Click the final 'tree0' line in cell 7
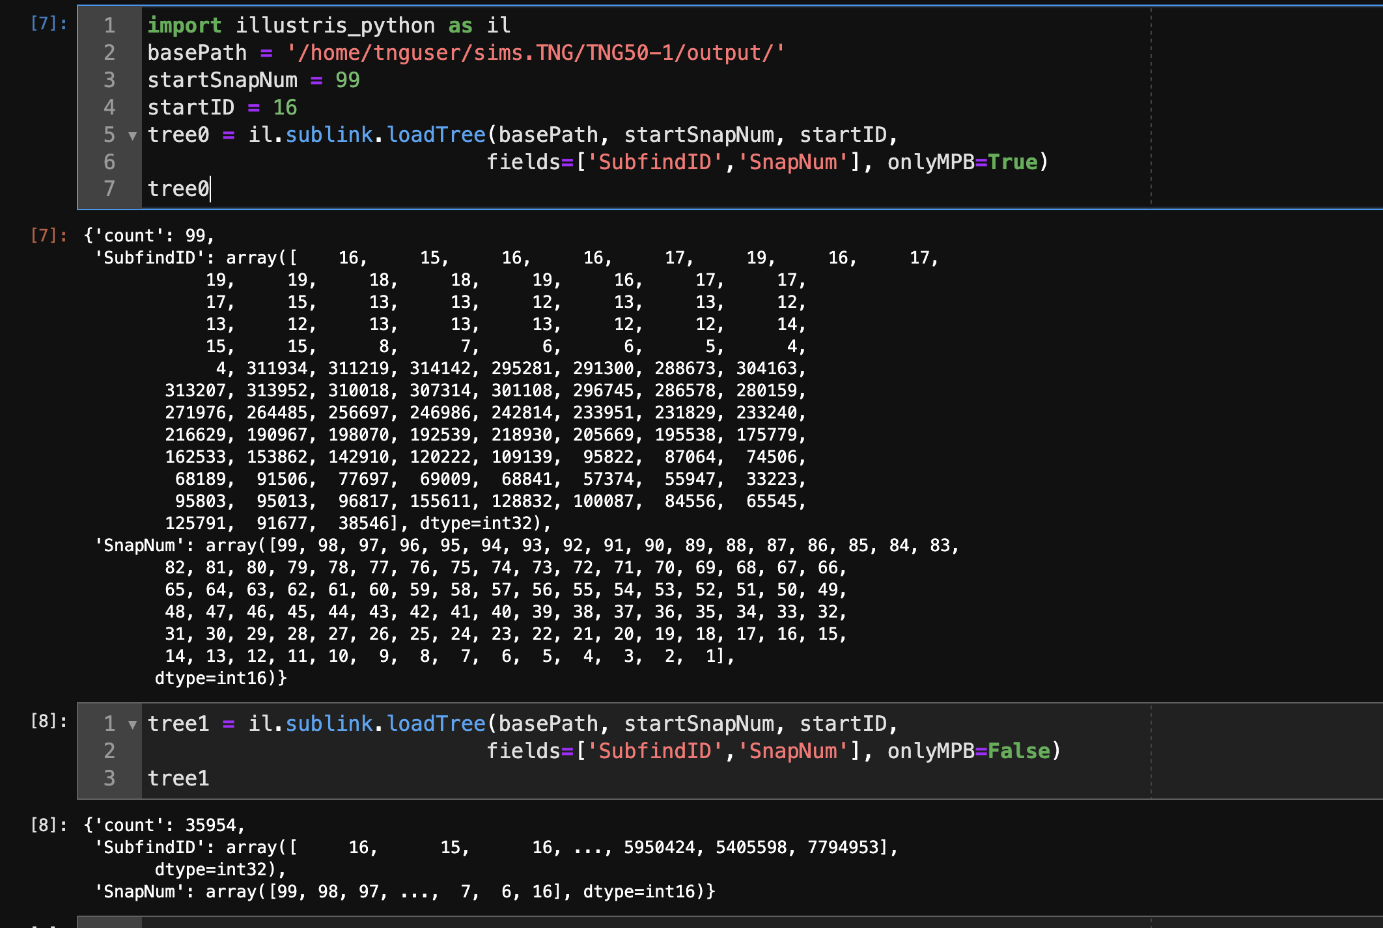This screenshot has width=1383, height=928. click(x=178, y=189)
